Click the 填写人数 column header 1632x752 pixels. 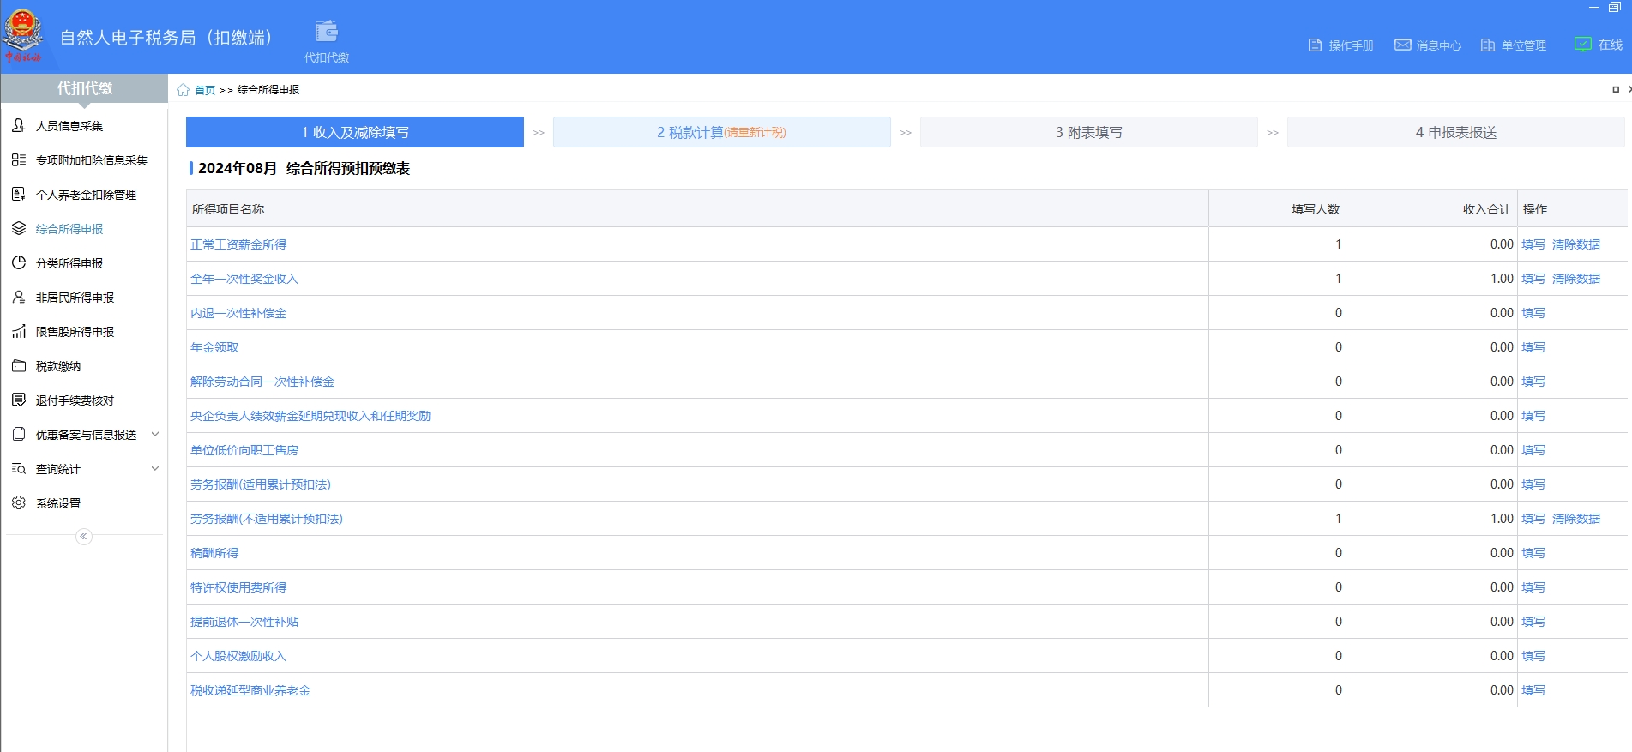coord(1315,209)
